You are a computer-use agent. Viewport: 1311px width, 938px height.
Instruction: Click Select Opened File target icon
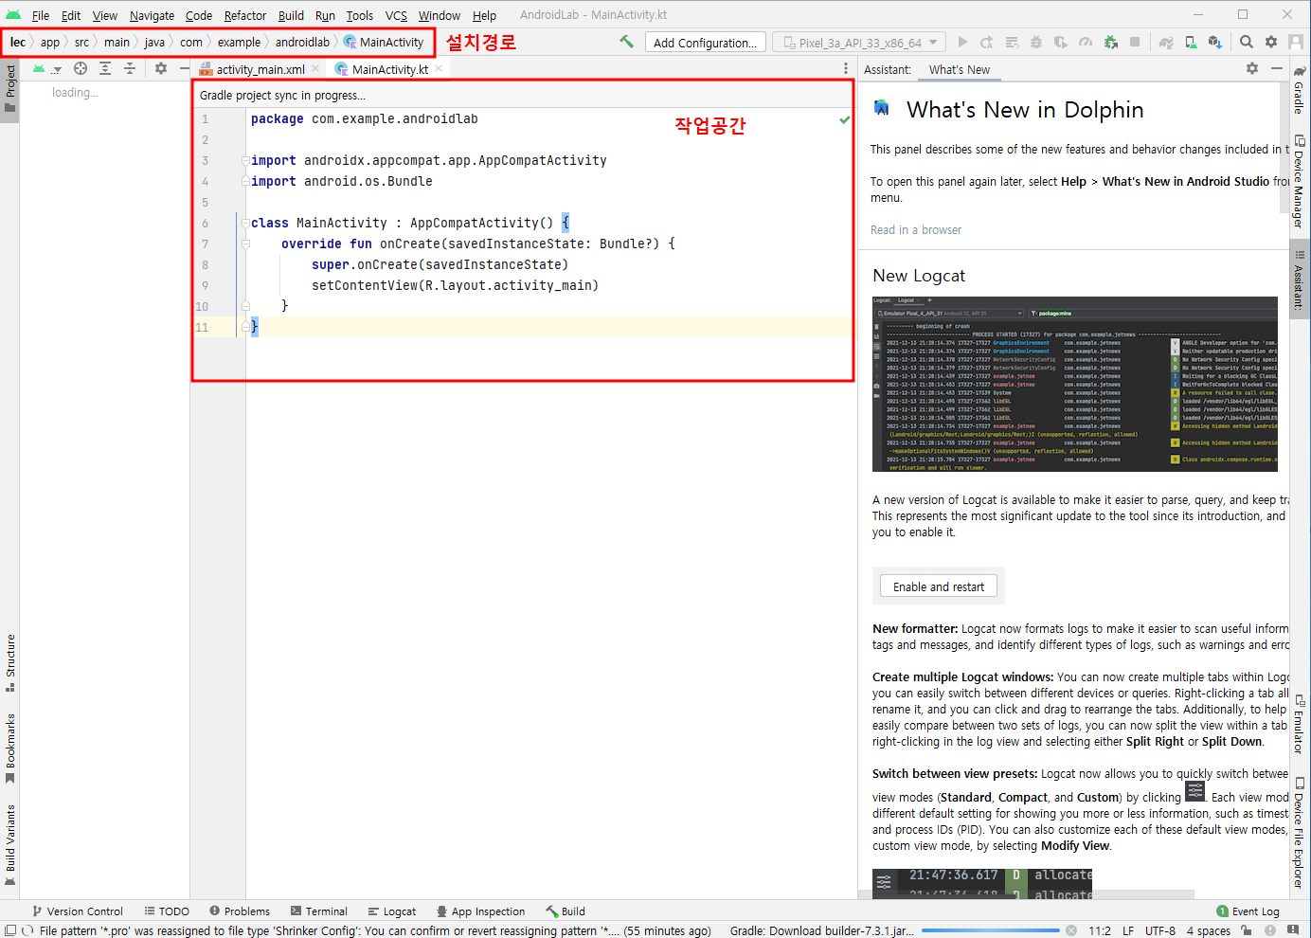[x=81, y=68]
